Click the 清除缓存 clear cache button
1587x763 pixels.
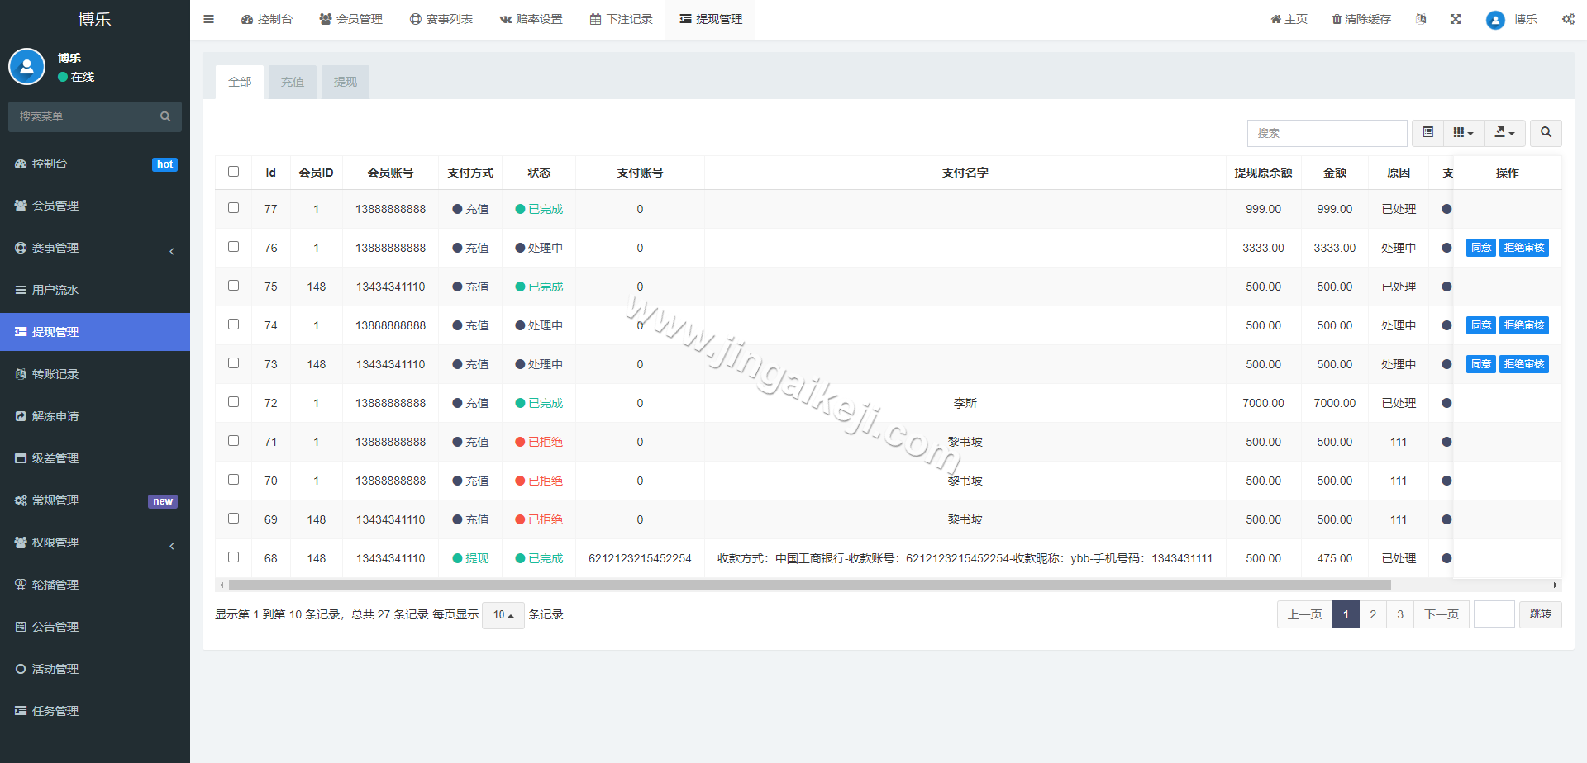coord(1361,18)
